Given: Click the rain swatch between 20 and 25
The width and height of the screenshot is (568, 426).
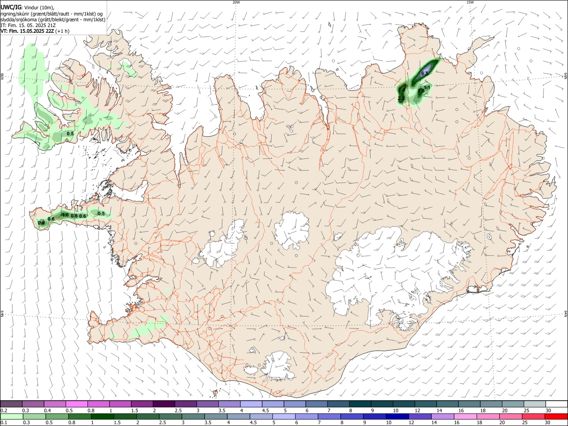Looking at the screenshot, I should pyautogui.click(x=511, y=416).
